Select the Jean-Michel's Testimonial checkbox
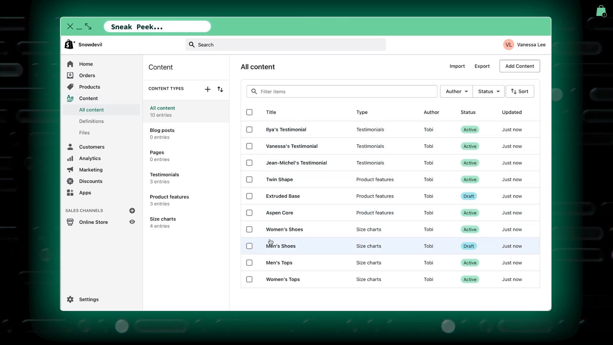The height and width of the screenshot is (345, 613). coord(249,163)
